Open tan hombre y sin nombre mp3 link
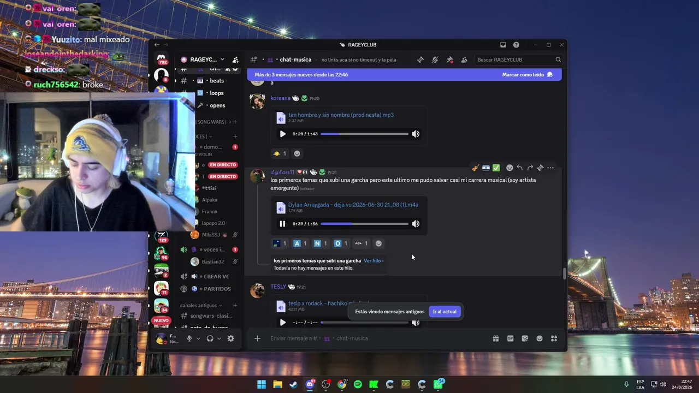This screenshot has width=699, height=393. point(341,115)
